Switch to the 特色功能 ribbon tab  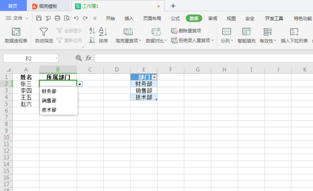(303, 19)
